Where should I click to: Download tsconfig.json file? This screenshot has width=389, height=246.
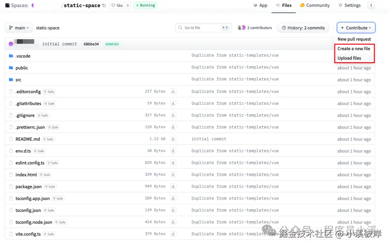pyautogui.click(x=173, y=210)
